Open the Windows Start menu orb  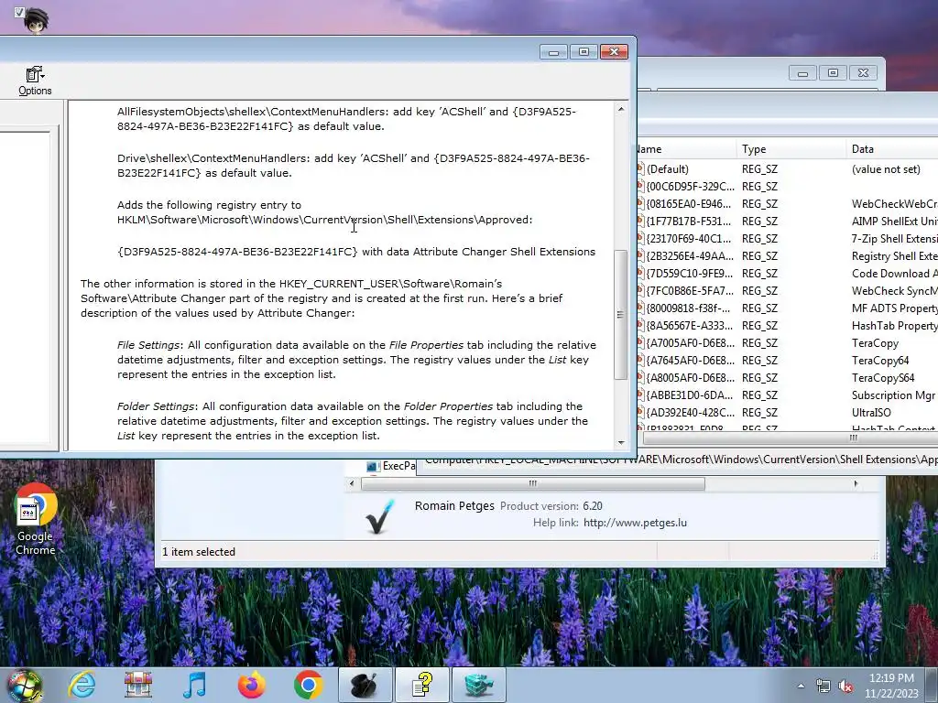tap(25, 687)
